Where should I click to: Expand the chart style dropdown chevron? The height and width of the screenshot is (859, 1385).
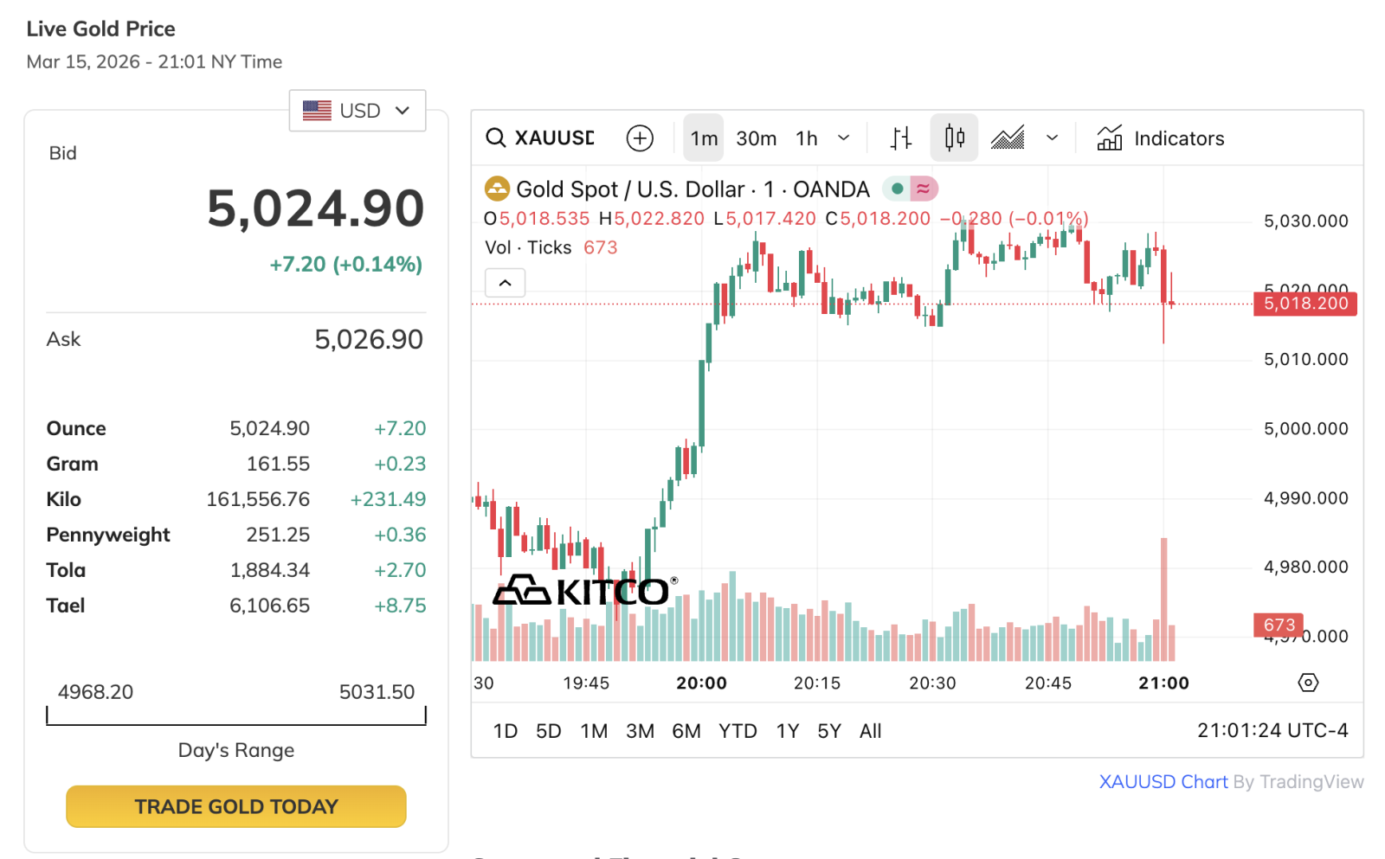pos(1052,138)
